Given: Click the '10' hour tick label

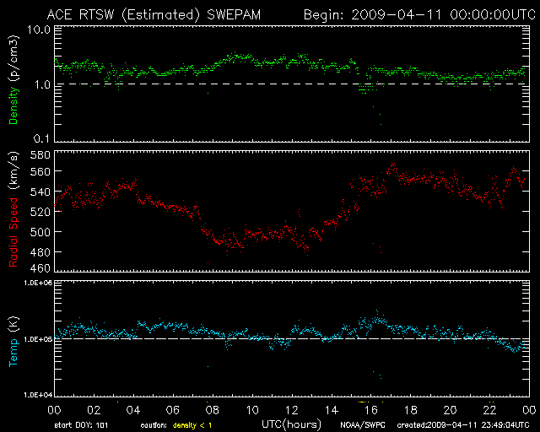Looking at the screenshot, I should (x=252, y=410).
